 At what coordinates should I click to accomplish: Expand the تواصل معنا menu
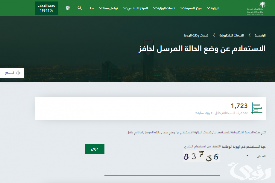click(x=108, y=8)
